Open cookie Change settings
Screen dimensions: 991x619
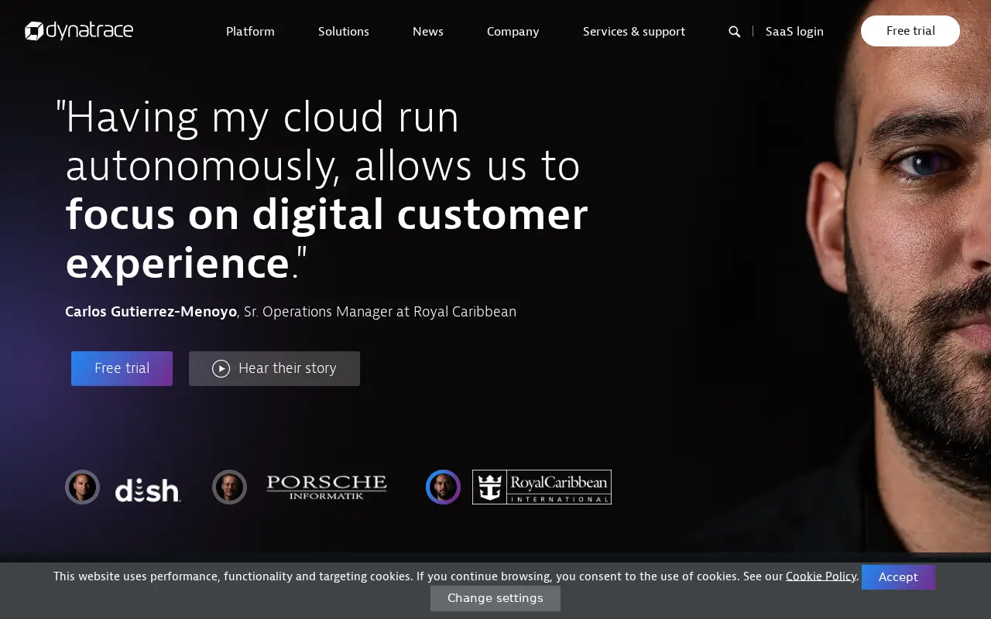point(495,598)
